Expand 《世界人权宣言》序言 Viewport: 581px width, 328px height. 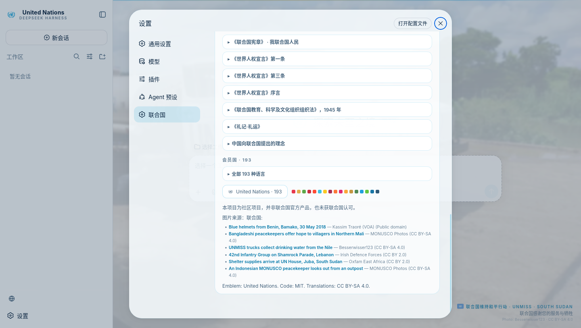point(327,93)
